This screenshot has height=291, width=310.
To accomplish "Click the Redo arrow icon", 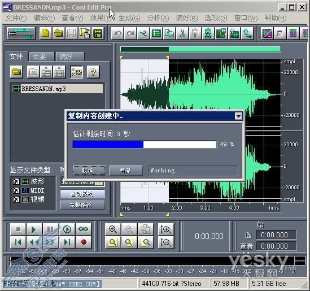I will click(x=130, y=33).
